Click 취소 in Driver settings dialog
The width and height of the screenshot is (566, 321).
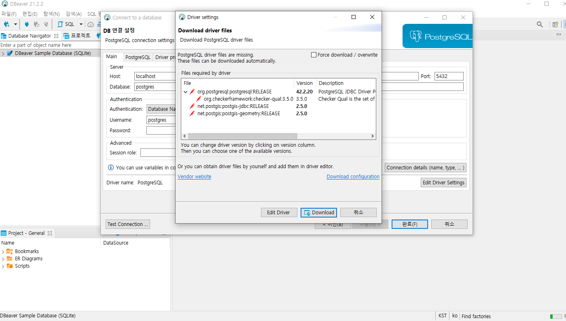(358, 212)
